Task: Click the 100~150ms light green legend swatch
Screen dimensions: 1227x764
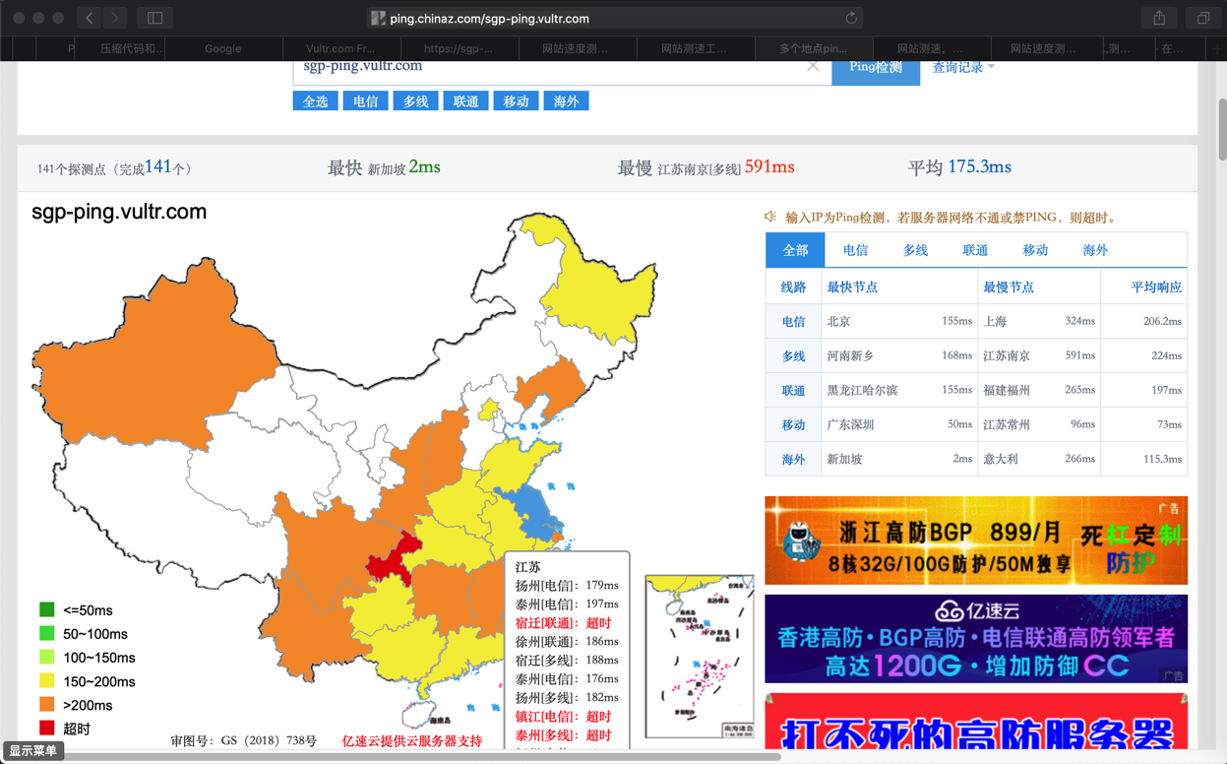Action: (x=46, y=658)
